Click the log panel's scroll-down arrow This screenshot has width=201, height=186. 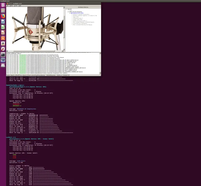100,73
